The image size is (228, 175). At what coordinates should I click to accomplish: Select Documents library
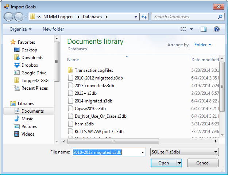pos(32,111)
